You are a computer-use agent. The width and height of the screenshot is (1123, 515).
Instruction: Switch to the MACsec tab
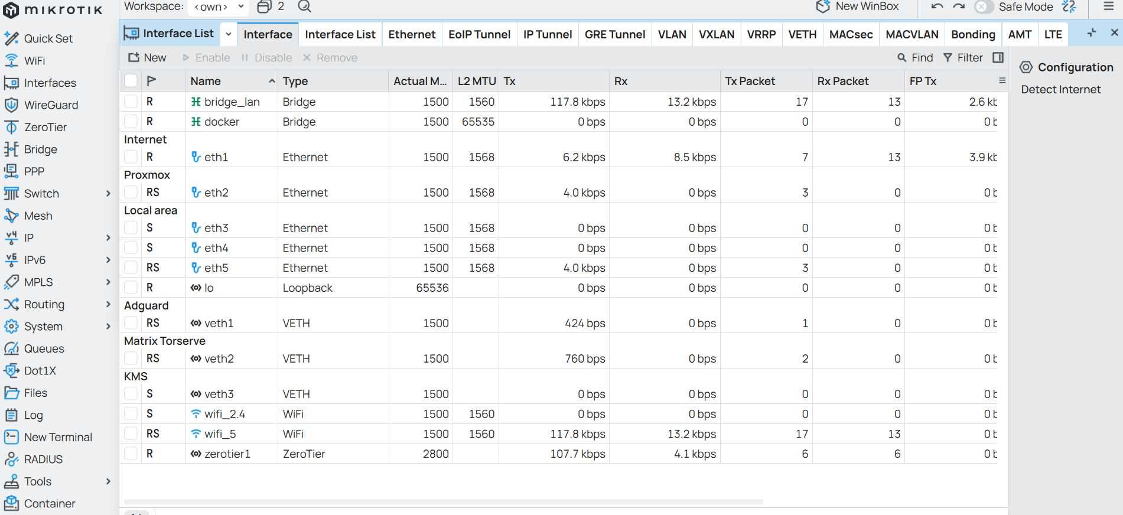(851, 34)
